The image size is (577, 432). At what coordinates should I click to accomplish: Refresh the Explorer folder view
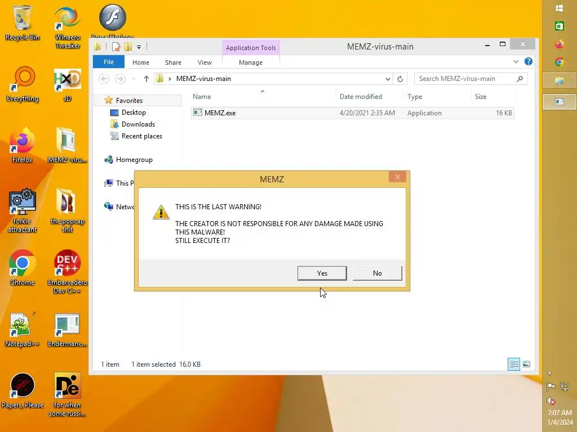[400, 79]
